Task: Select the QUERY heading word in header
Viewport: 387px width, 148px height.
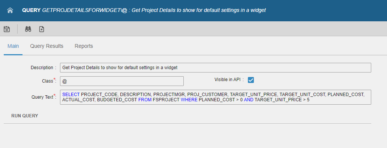Action: tap(31, 10)
